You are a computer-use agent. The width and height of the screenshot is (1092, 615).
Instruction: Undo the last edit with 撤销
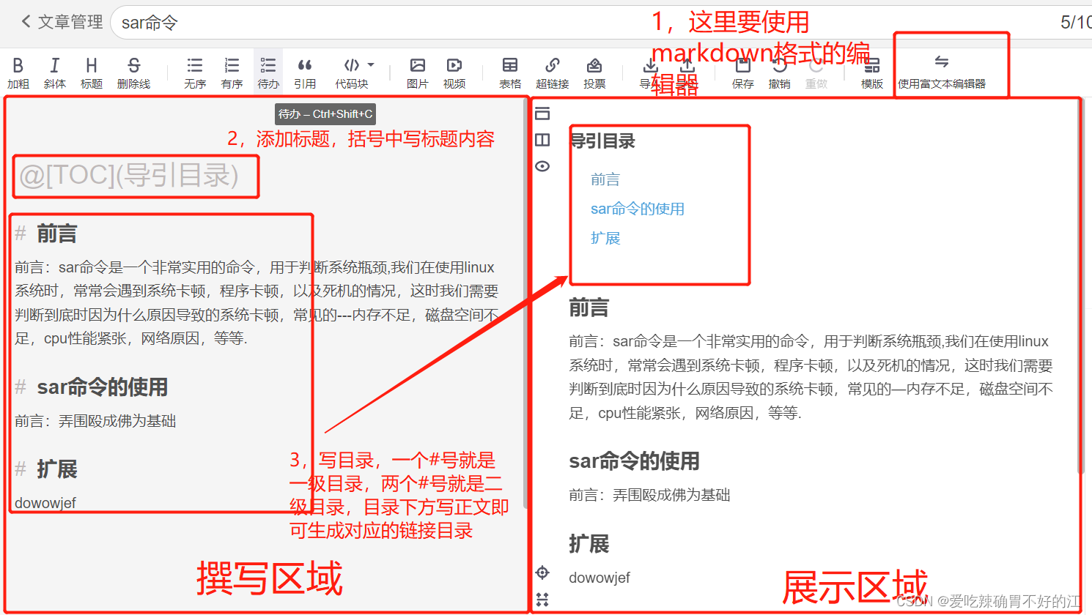click(780, 73)
